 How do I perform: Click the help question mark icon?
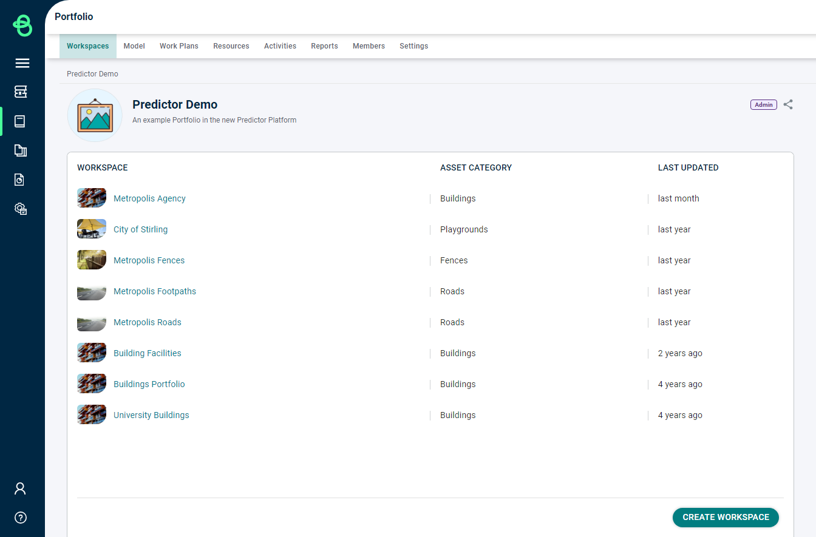click(x=21, y=518)
